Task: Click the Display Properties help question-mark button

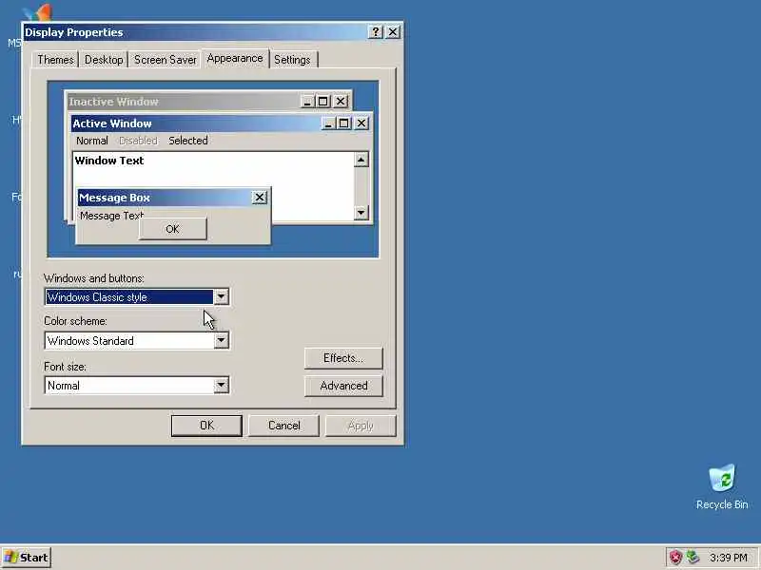Action: pyautogui.click(x=375, y=32)
